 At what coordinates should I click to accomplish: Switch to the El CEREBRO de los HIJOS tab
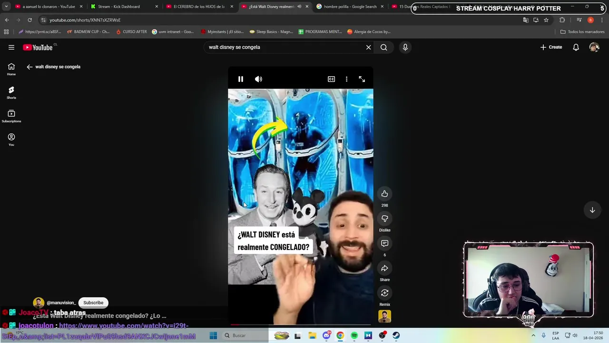click(199, 7)
